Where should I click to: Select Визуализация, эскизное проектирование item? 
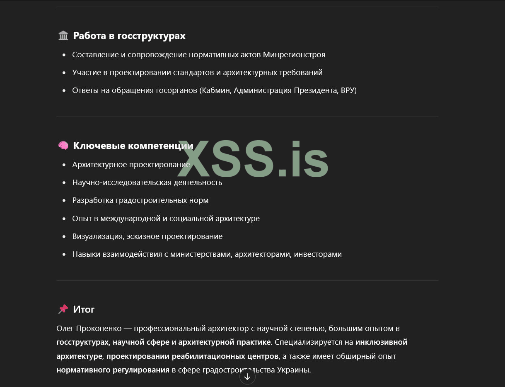pyautogui.click(x=147, y=236)
